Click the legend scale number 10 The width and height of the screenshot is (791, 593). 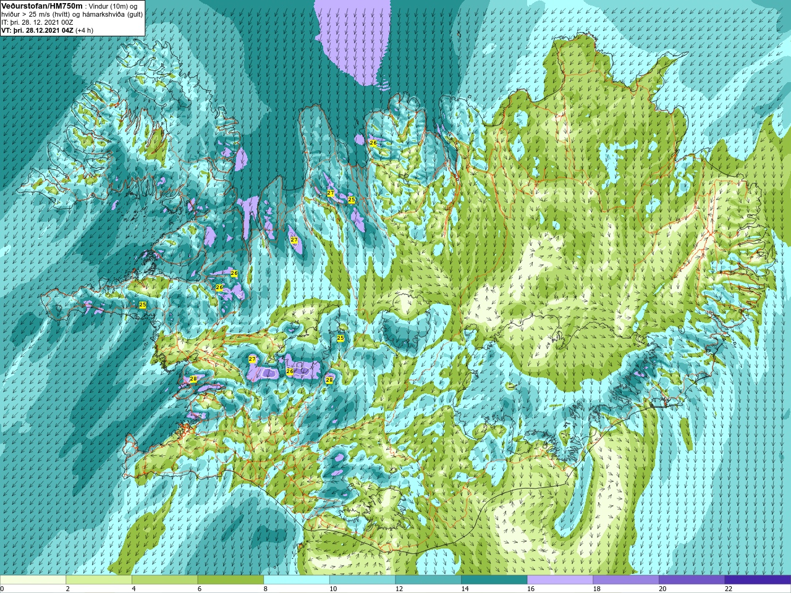tap(333, 589)
